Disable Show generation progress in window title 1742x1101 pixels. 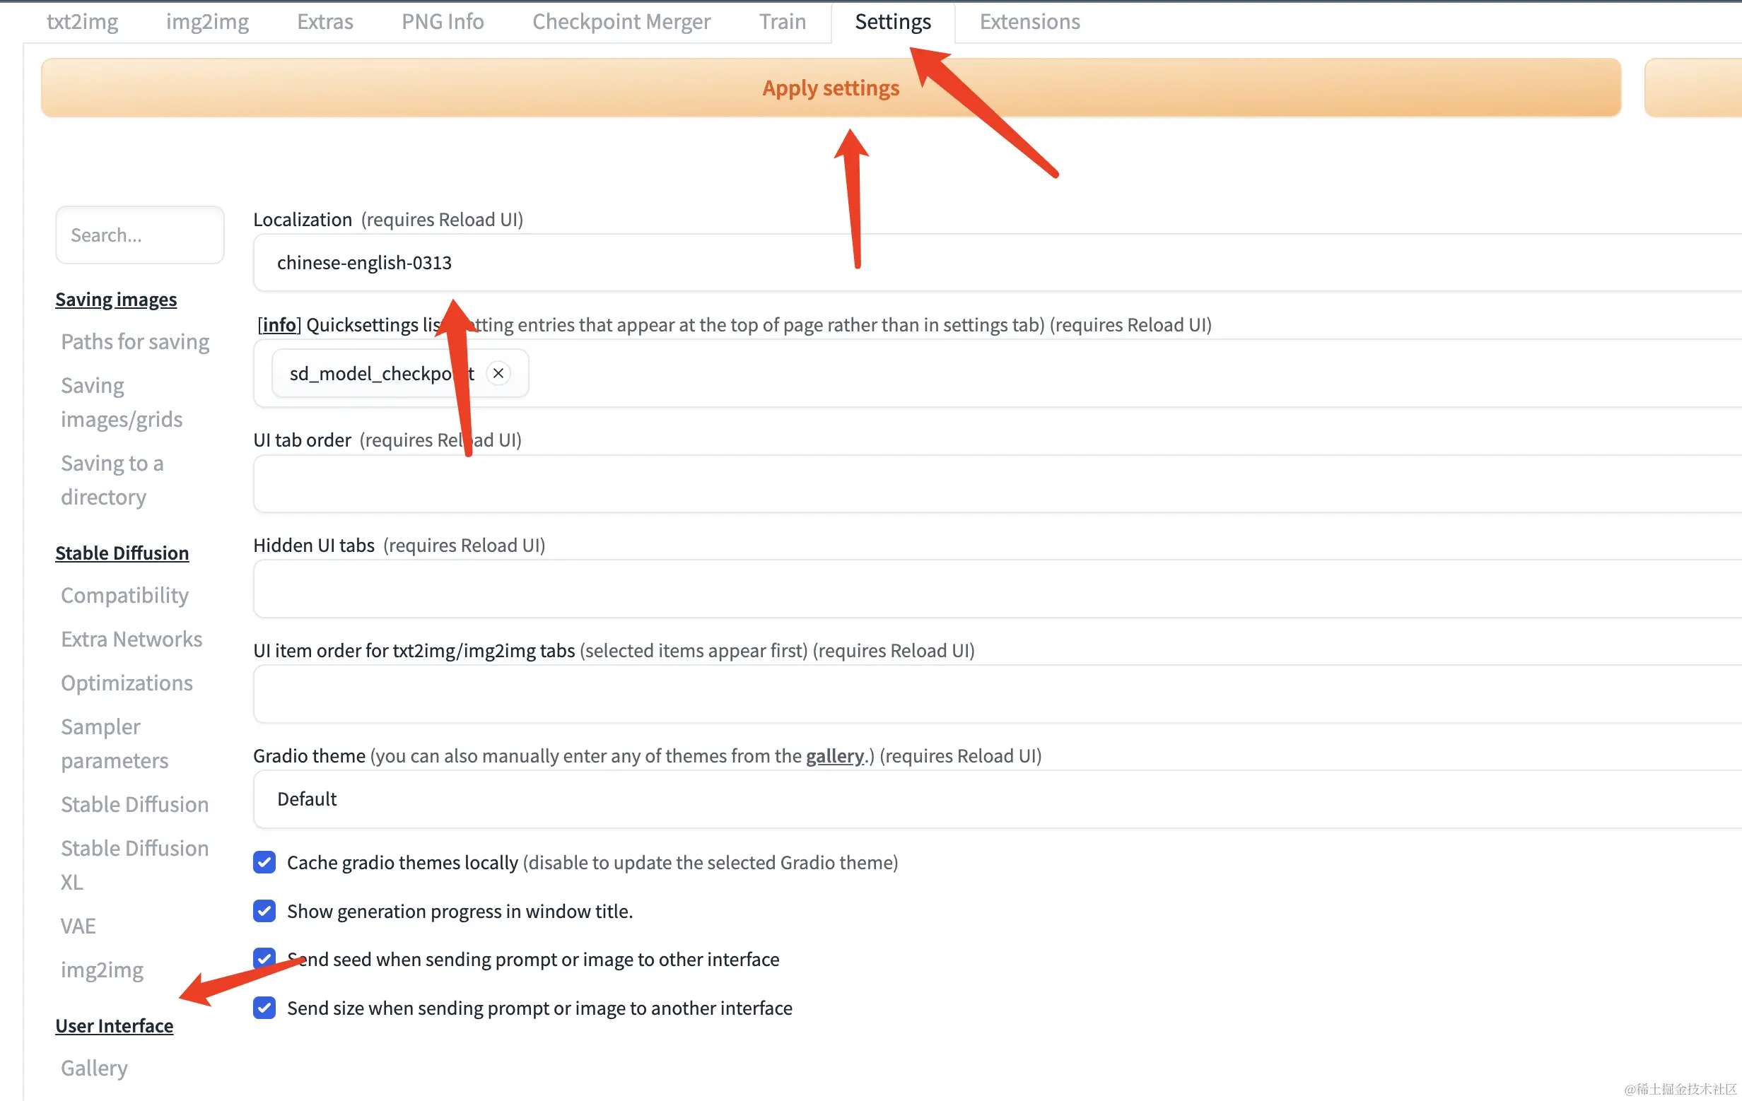tap(264, 911)
